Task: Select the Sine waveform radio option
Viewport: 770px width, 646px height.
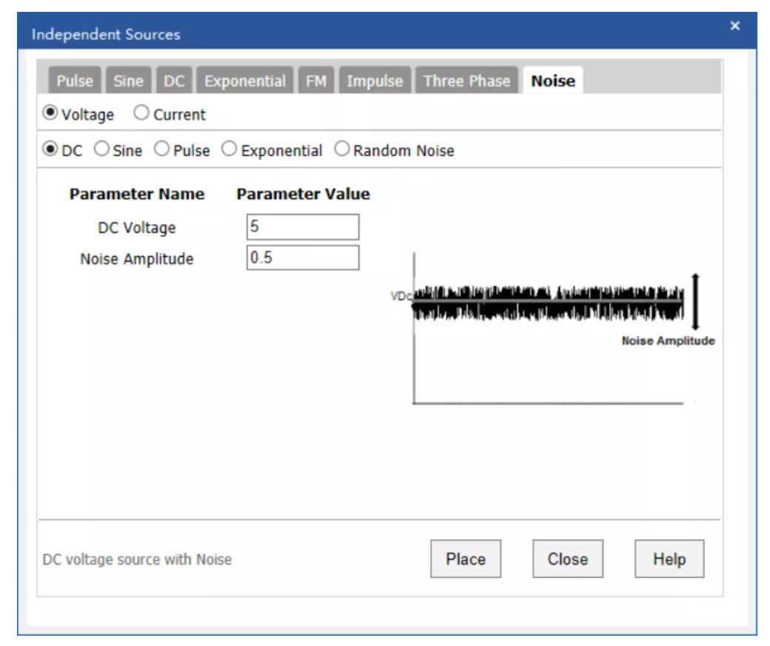Action: click(x=101, y=149)
